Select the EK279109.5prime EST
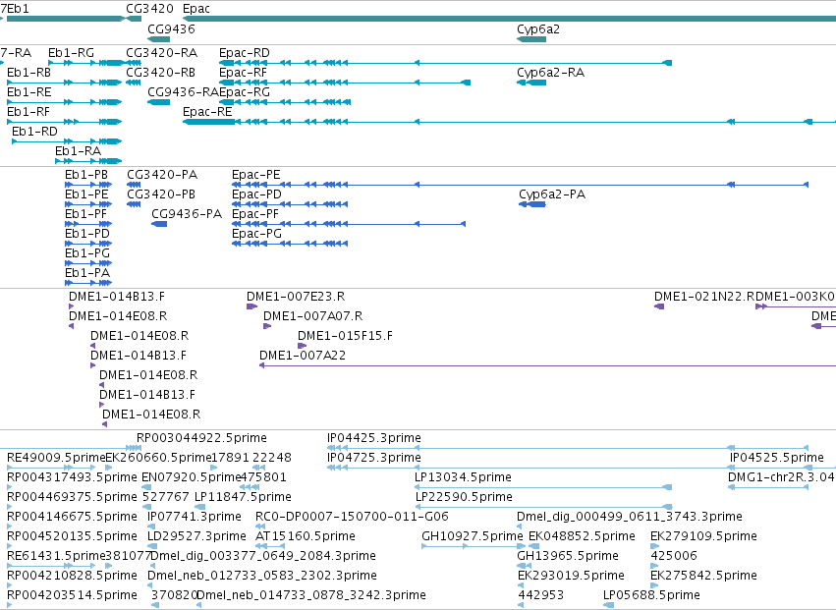This screenshot has height=610, width=836. coord(703,537)
